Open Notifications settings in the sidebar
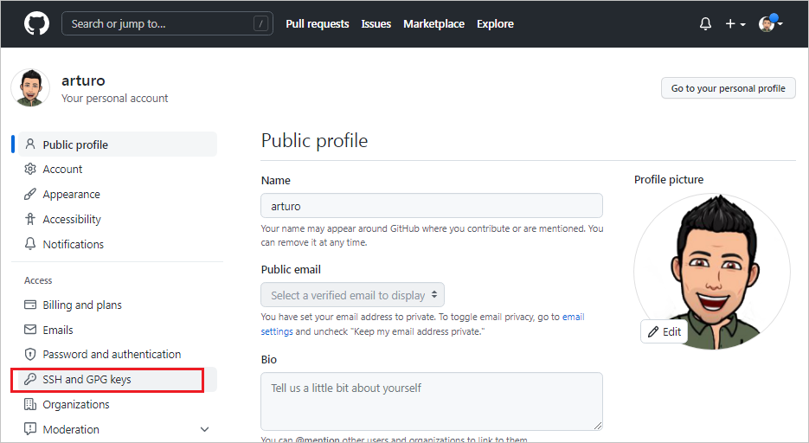Image resolution: width=809 pixels, height=443 pixels. coord(118,245)
